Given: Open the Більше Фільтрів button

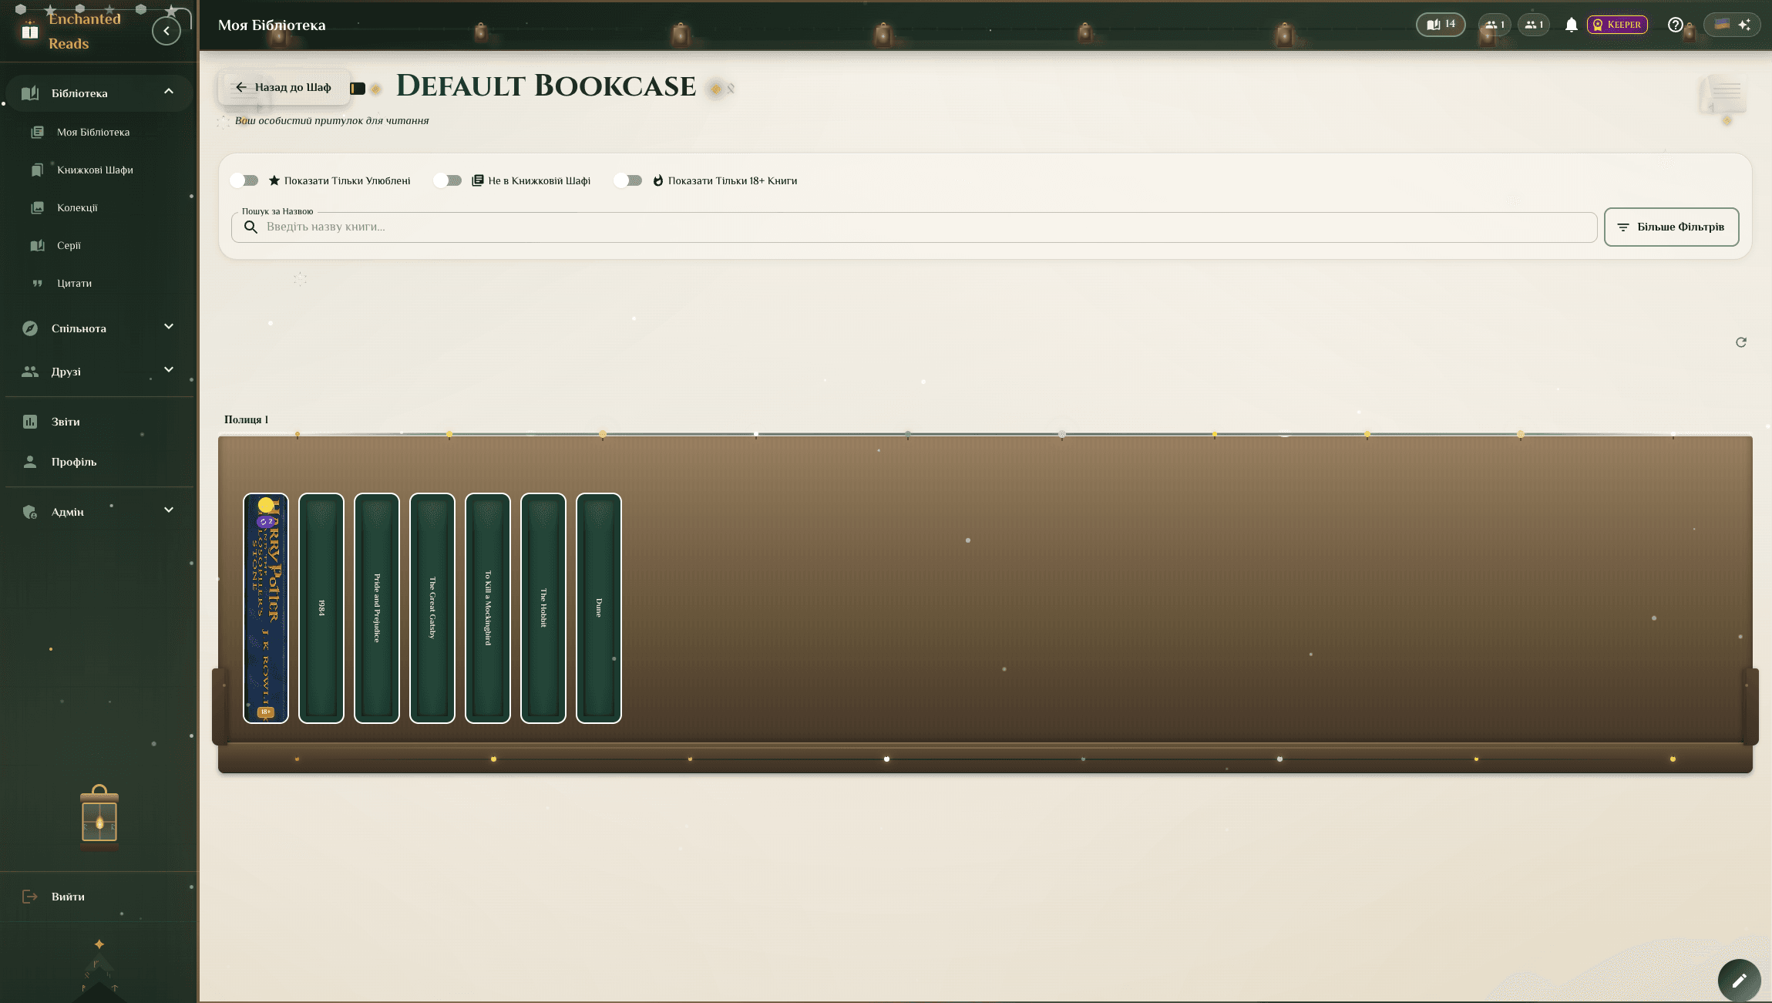Looking at the screenshot, I should [1671, 227].
